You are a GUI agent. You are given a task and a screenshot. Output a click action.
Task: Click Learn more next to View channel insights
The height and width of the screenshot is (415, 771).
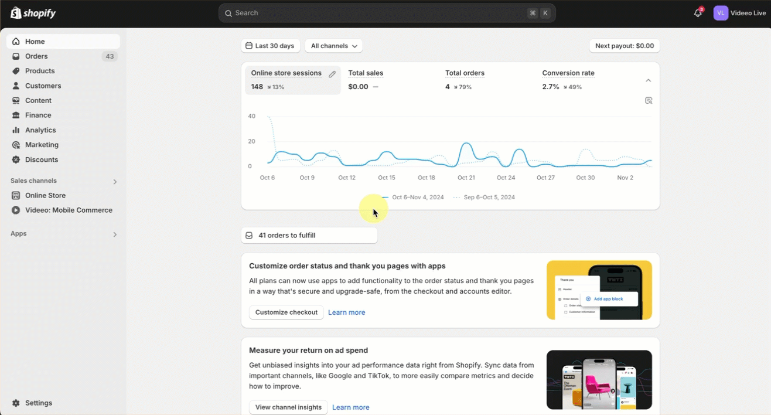click(350, 407)
